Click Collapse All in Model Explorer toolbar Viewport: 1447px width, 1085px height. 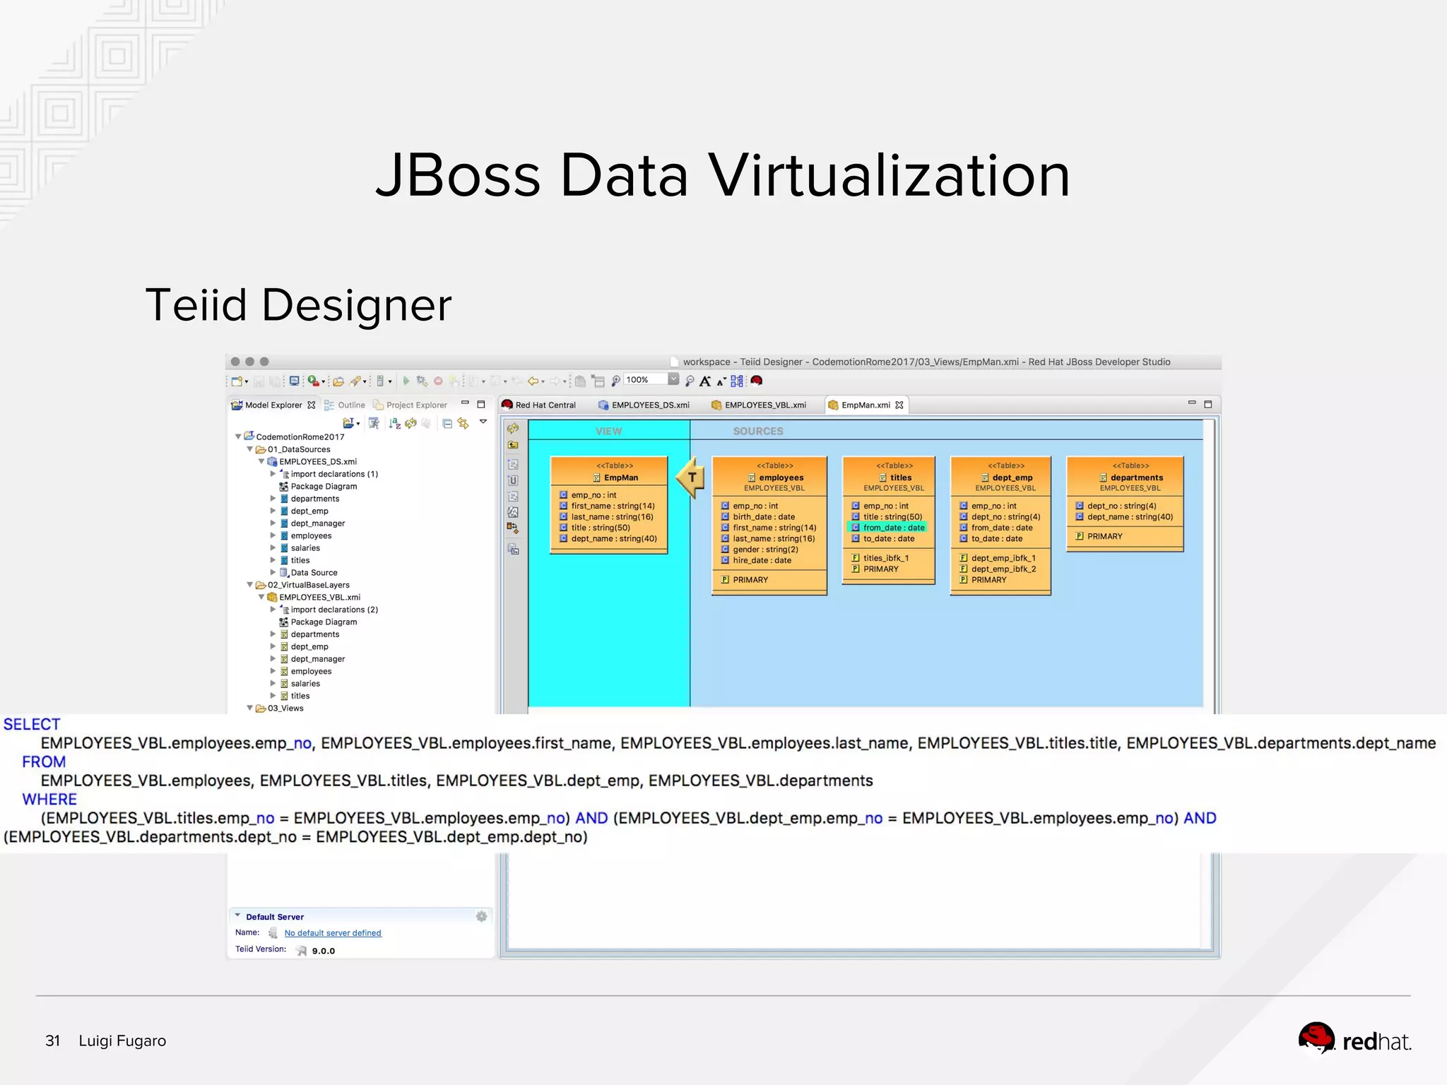click(447, 423)
